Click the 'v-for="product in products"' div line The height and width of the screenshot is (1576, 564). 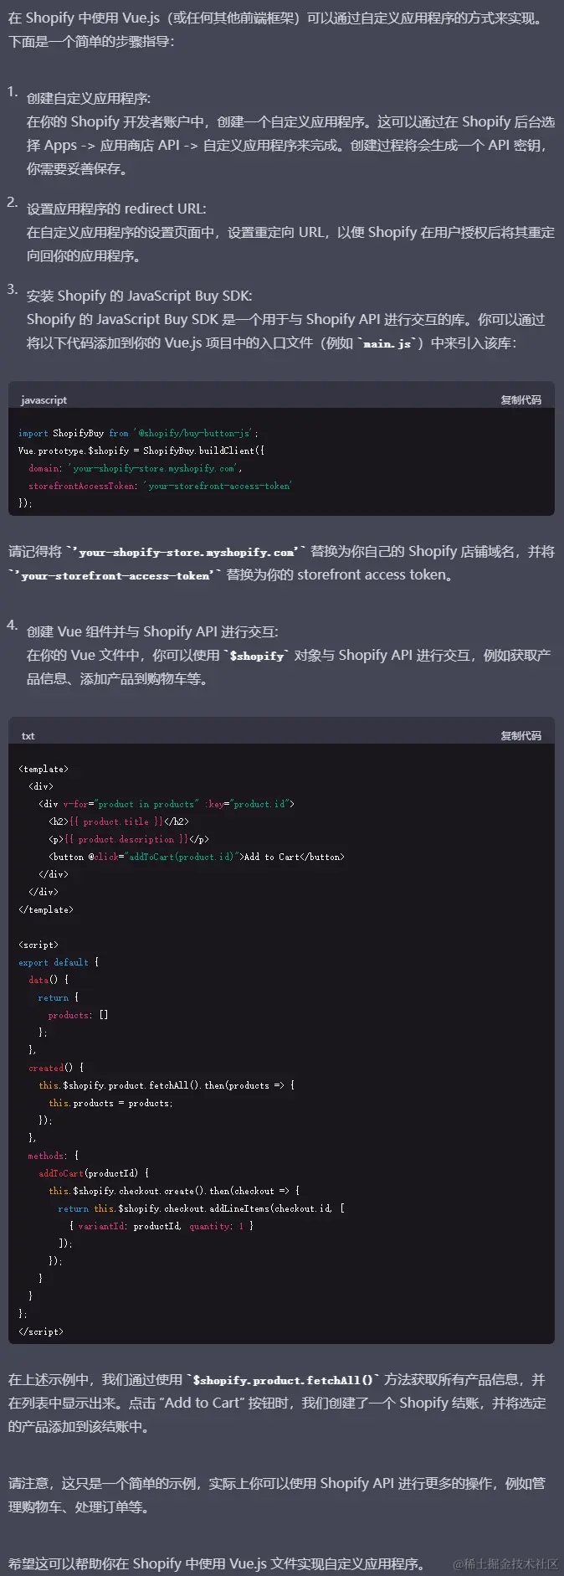[167, 804]
